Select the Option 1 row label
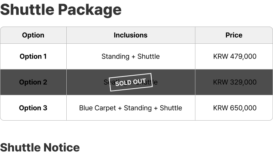This screenshot has height=162, width=273. [x=33, y=57]
